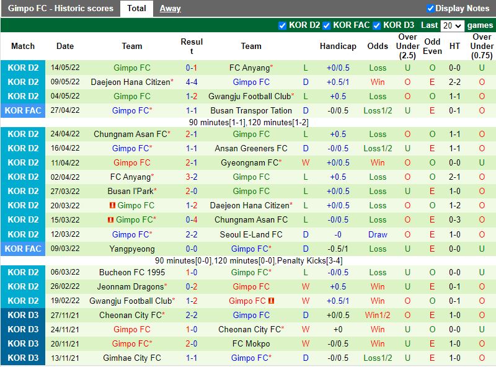Click the Ansan Greeners FC link

[x=251, y=149]
